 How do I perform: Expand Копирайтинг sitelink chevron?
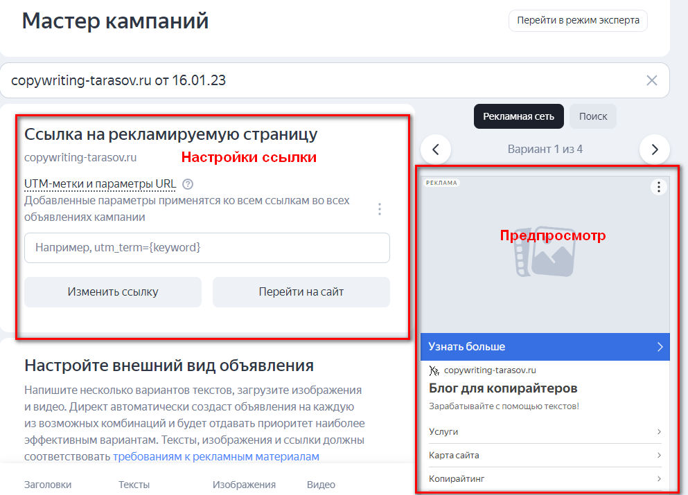coord(659,479)
